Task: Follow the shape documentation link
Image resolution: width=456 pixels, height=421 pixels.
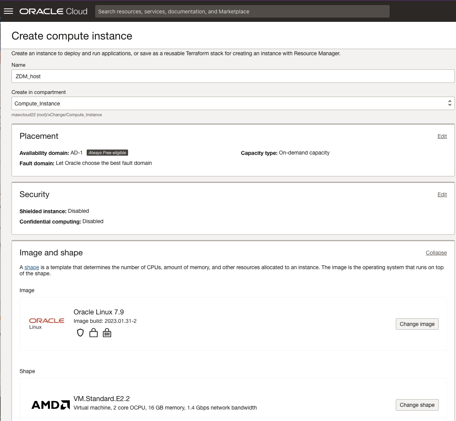Action: point(32,267)
